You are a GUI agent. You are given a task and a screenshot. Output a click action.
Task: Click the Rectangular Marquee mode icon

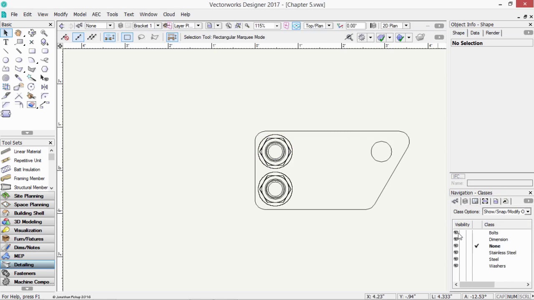(x=127, y=37)
